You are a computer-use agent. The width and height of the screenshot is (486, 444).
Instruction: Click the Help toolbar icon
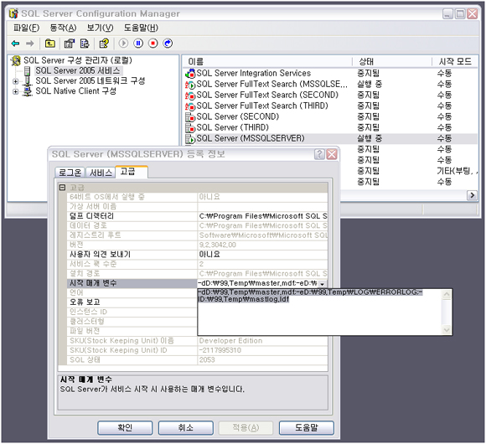(104, 44)
